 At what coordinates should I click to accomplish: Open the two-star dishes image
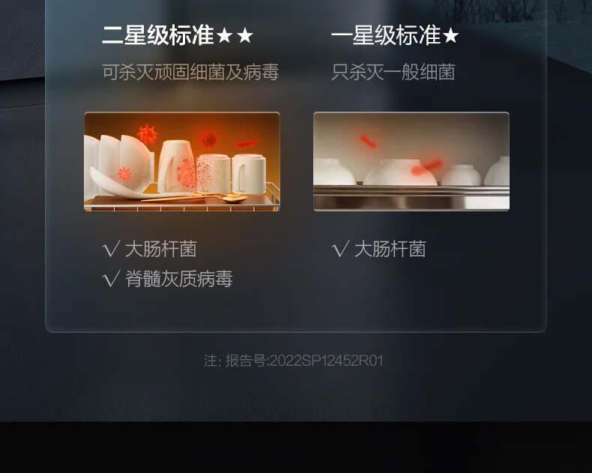[x=182, y=162]
